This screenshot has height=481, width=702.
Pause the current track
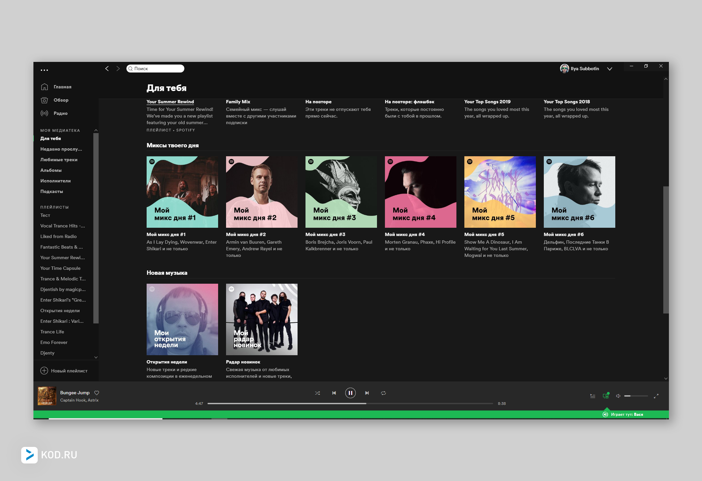point(351,393)
